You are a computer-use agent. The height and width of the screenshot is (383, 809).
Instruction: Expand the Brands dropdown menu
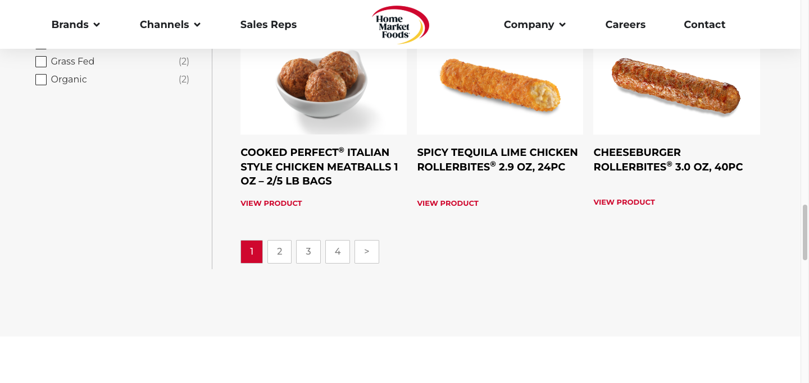click(75, 25)
